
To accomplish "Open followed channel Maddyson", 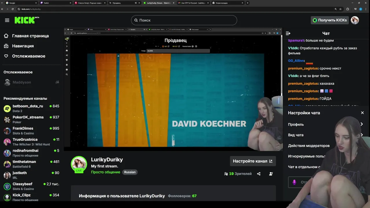I will click(22, 82).
